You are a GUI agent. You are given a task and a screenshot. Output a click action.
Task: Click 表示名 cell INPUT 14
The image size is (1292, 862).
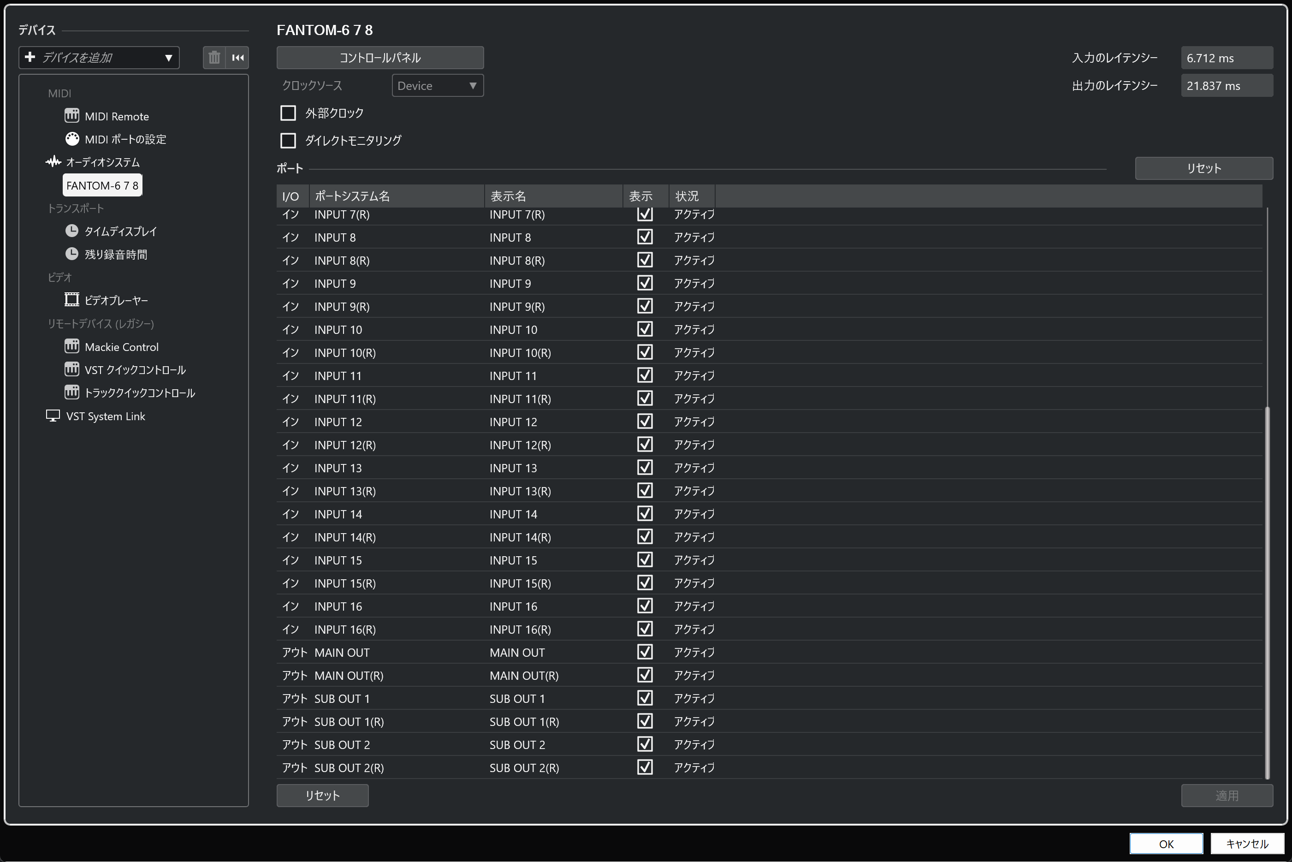pyautogui.click(x=513, y=514)
